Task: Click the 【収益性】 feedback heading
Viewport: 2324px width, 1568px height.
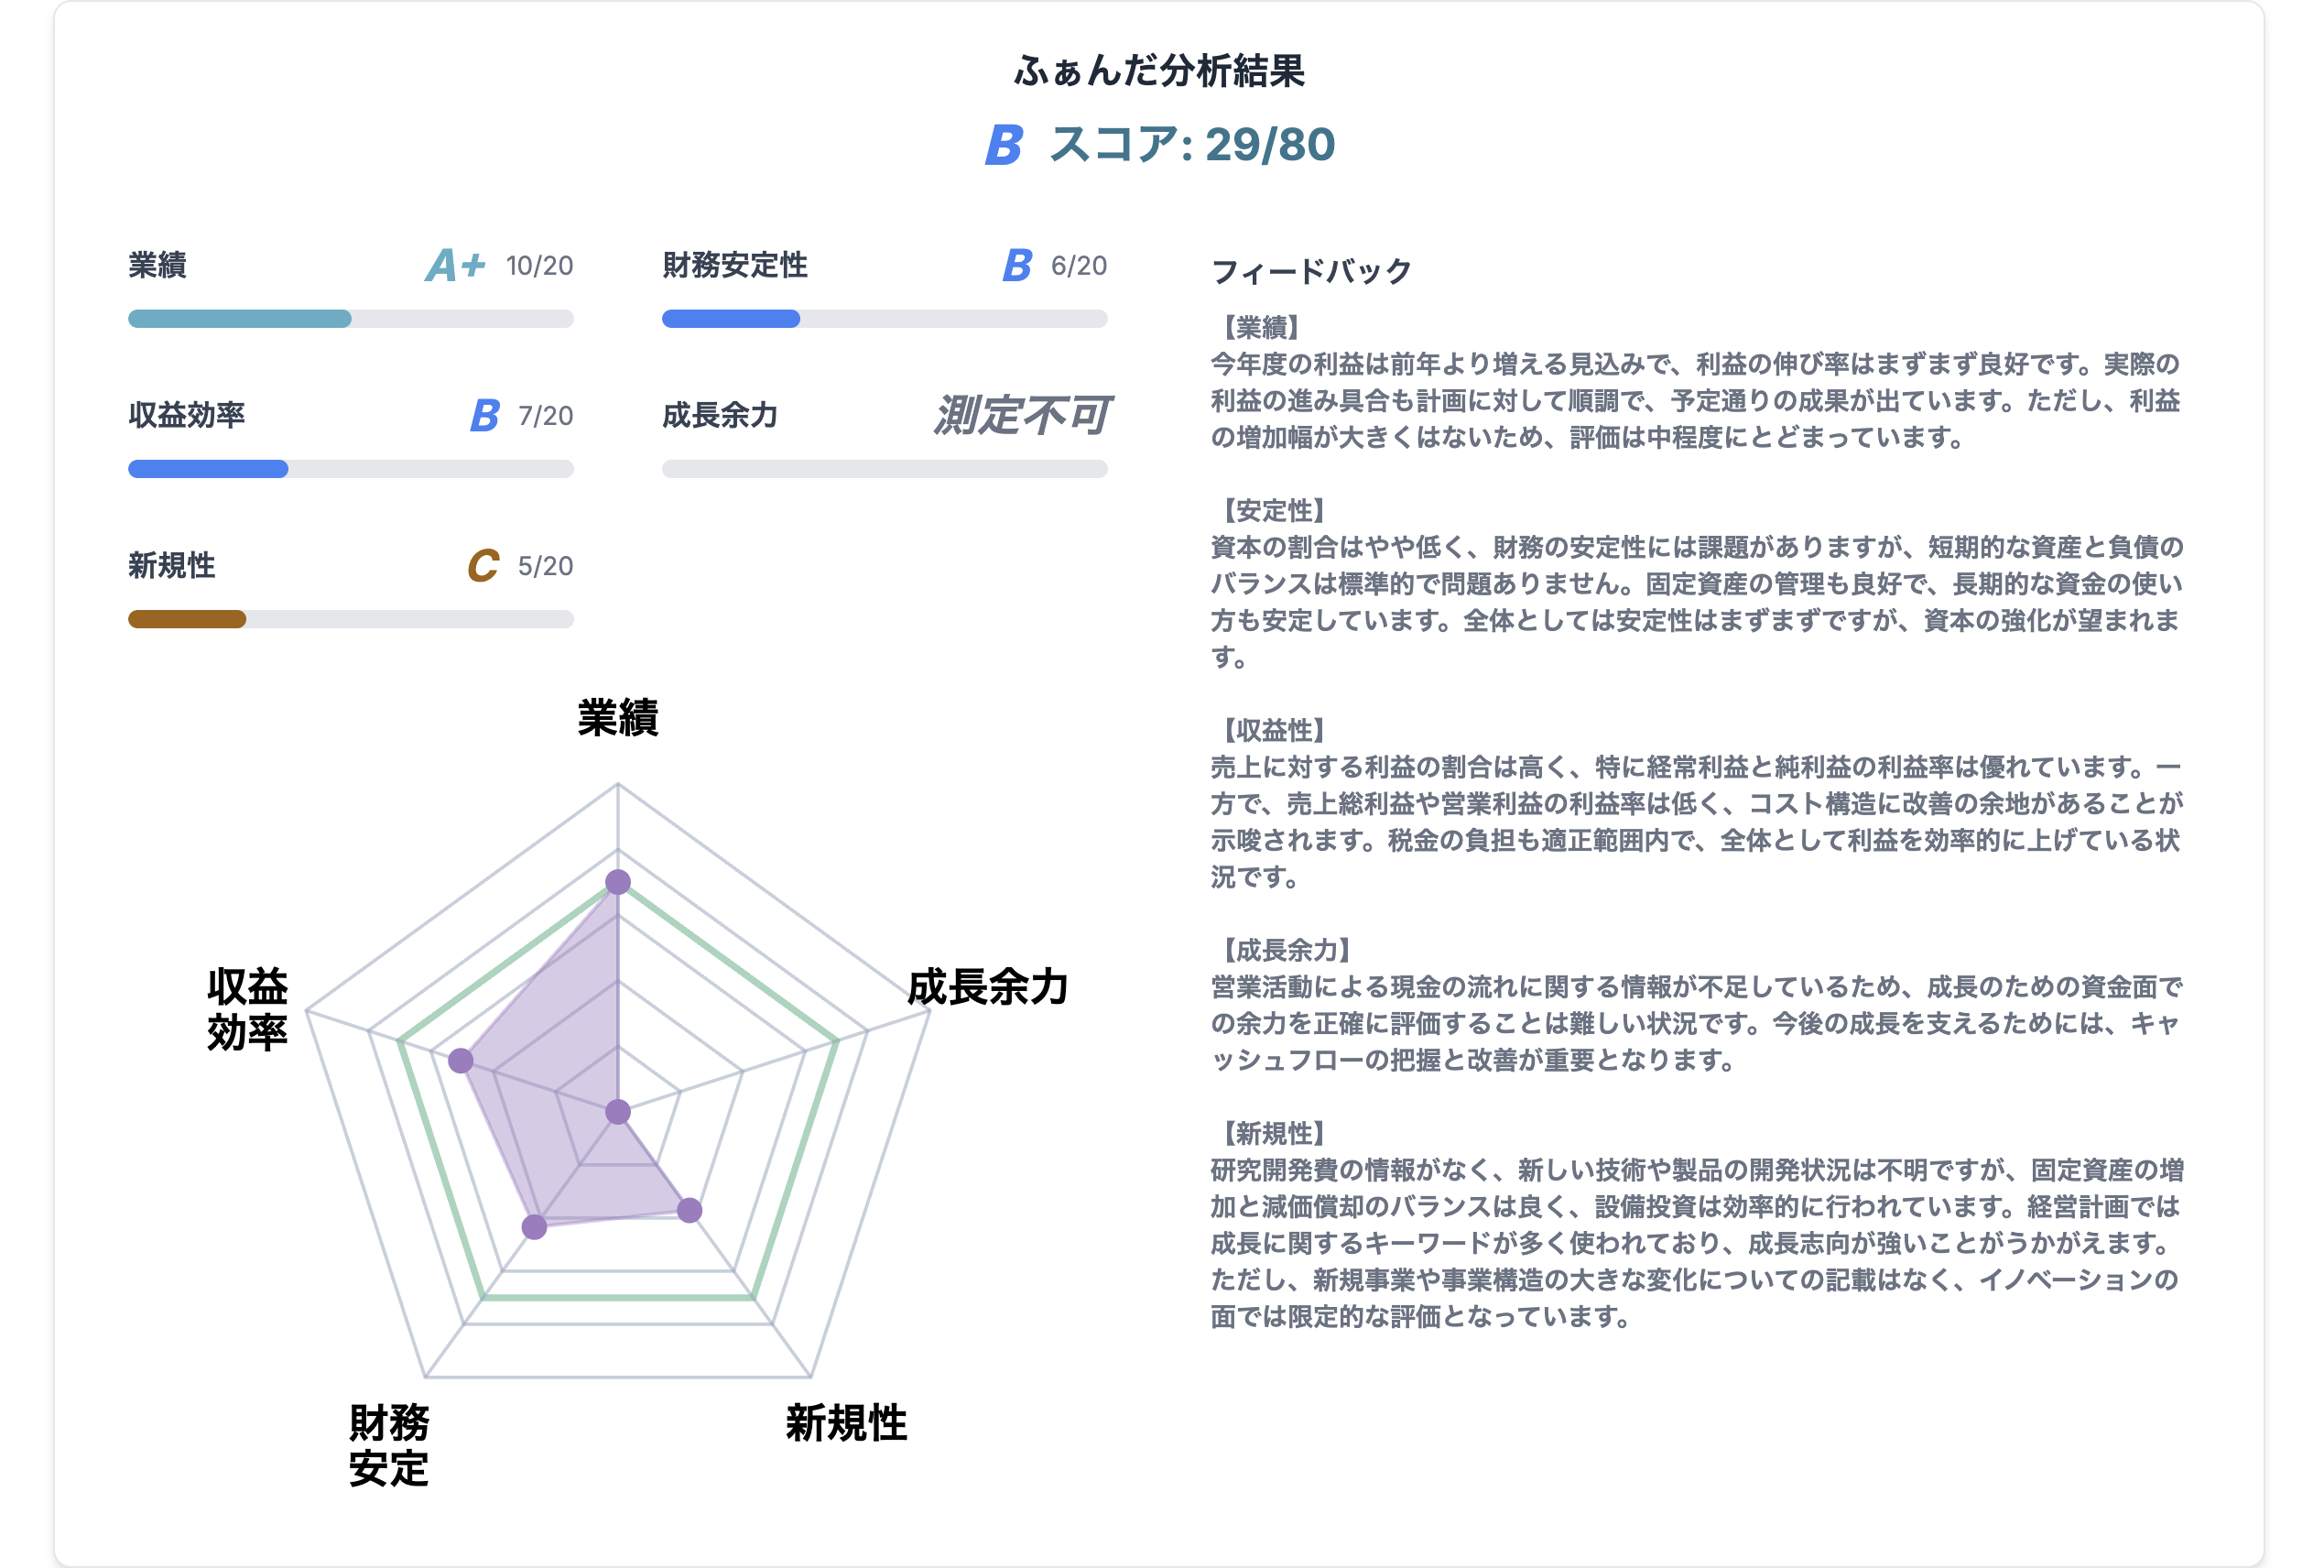Action: click(1275, 730)
